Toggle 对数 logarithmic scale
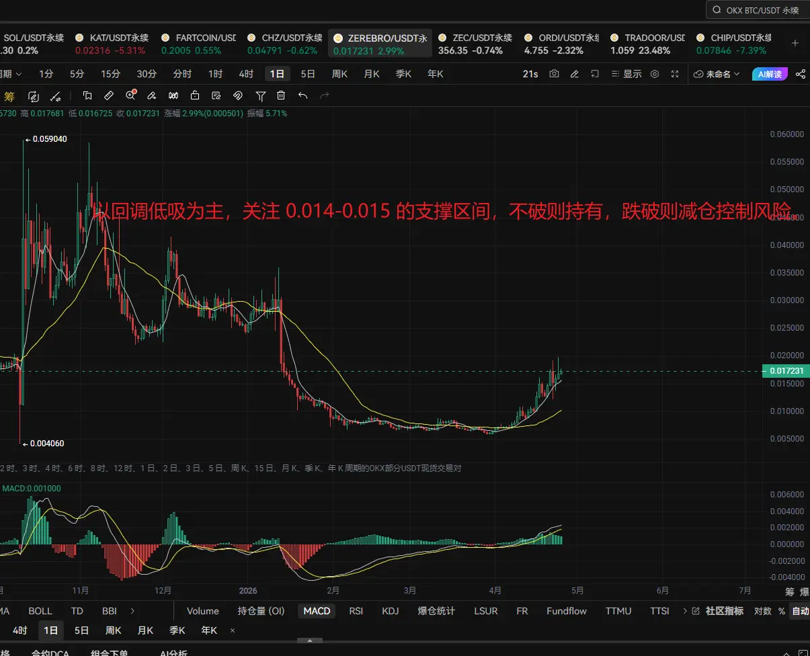Image resolution: width=810 pixels, height=656 pixels. [762, 611]
